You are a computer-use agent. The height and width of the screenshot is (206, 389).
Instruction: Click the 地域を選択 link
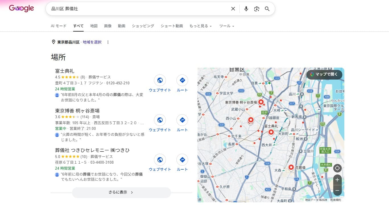[x=92, y=42]
